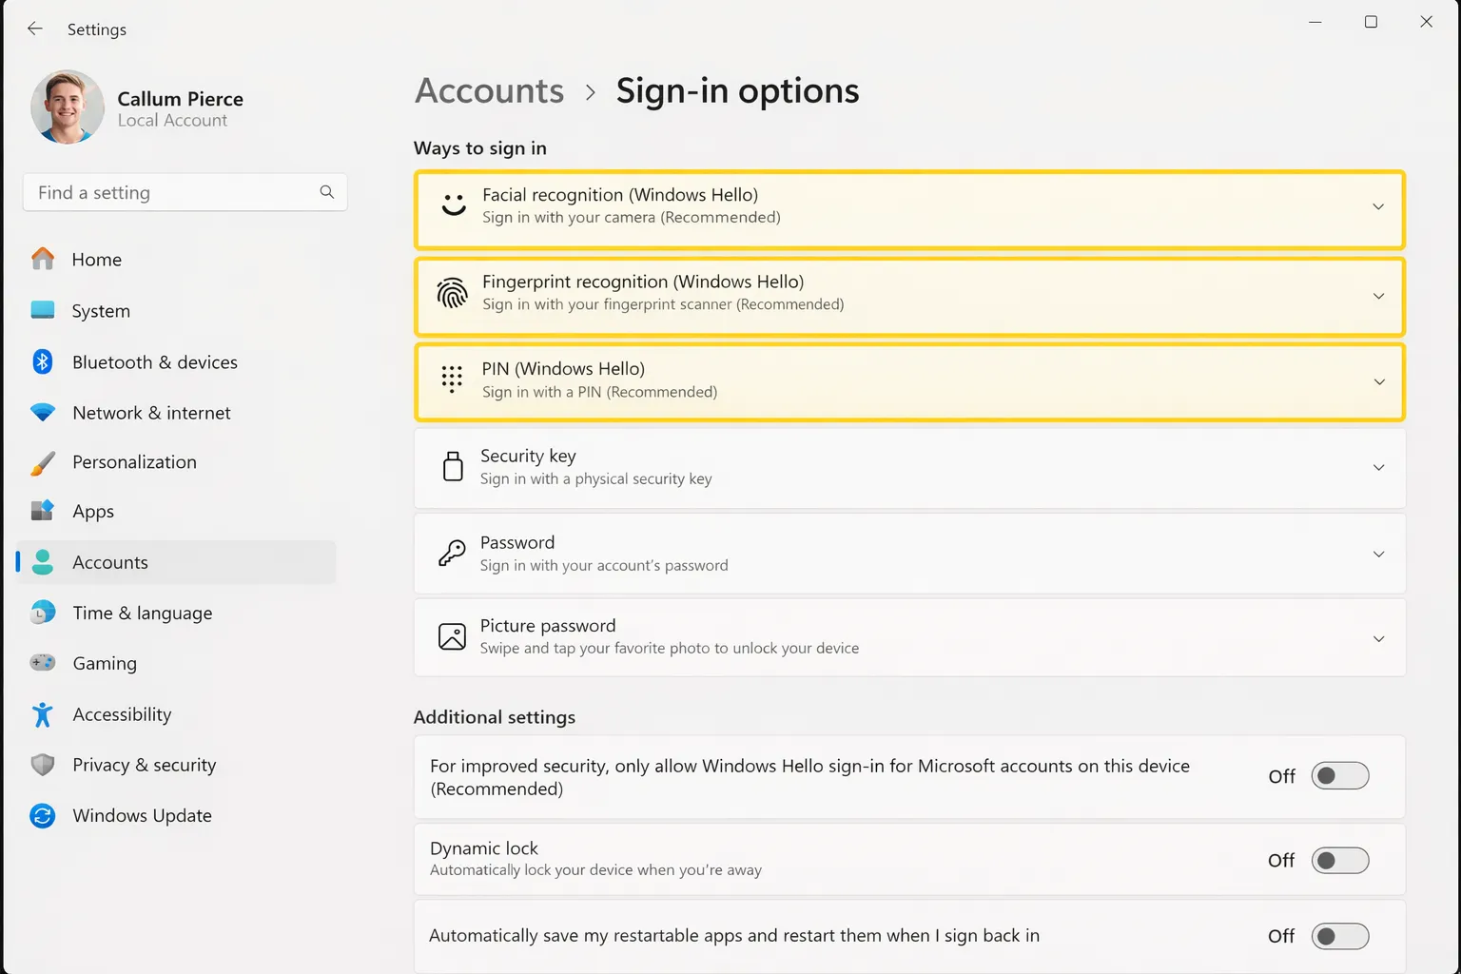Click the Gaming controller icon
This screenshot has height=974, width=1461.
[x=43, y=663]
